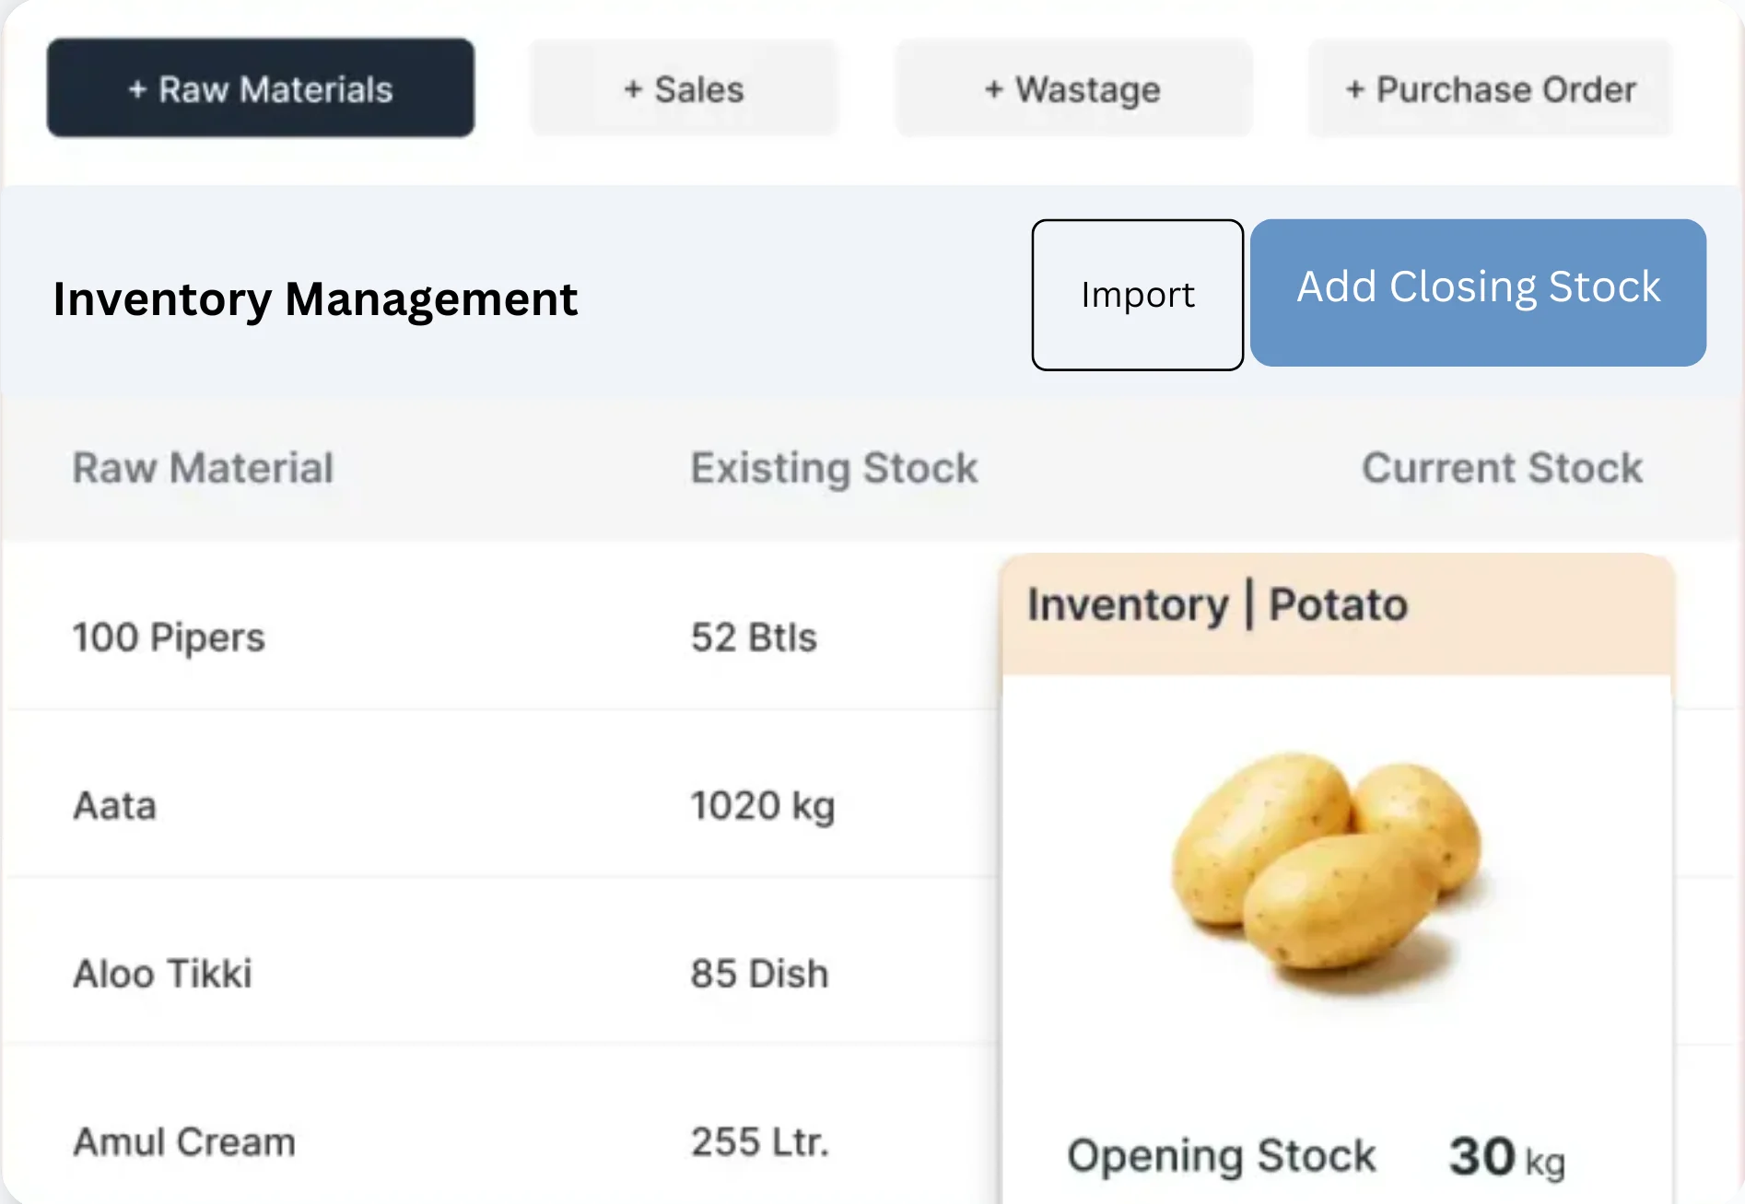Click the 255 Ltr. stock value
Screen dimensions: 1745x1204
click(760, 1142)
